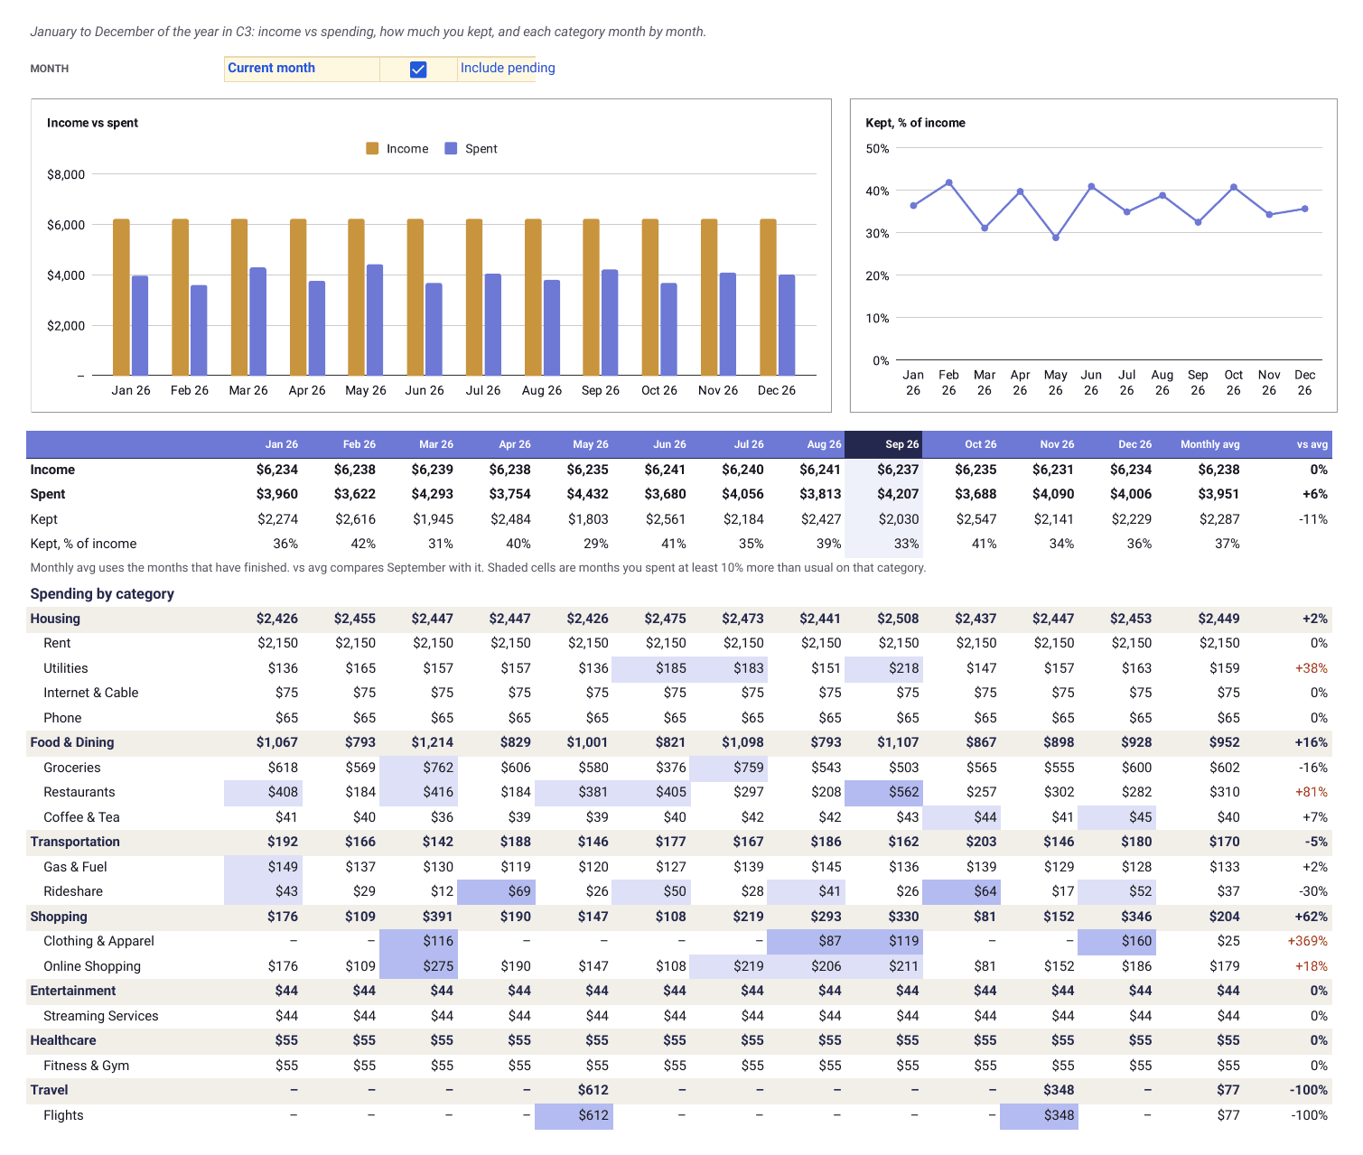Screen dimensions: 1363x1155
Task: Click the May 26 Spent bar in chart
Action: (x=375, y=320)
